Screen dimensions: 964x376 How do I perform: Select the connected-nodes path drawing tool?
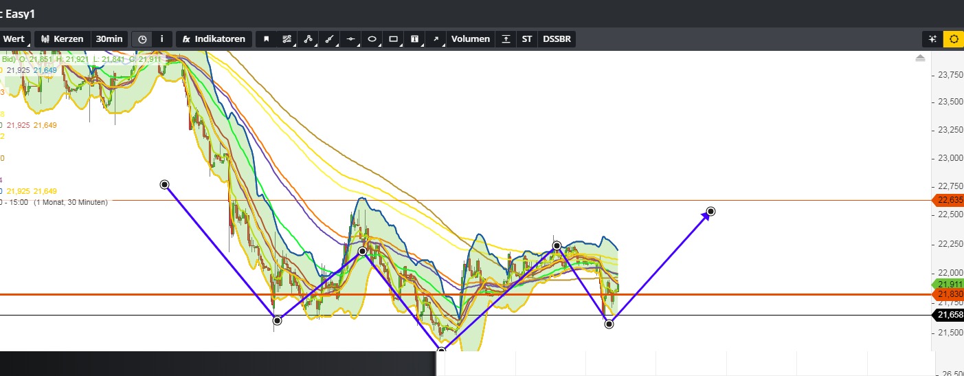309,39
